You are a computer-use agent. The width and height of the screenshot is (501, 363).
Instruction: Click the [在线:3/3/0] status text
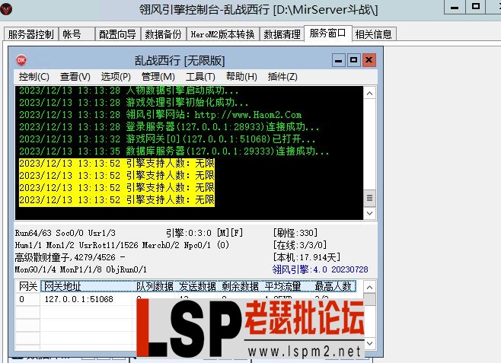point(300,245)
